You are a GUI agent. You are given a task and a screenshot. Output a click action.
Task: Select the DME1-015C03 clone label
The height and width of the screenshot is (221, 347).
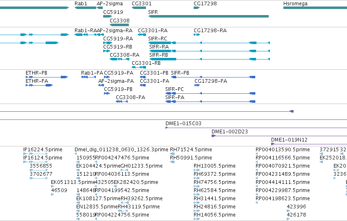click(183, 124)
